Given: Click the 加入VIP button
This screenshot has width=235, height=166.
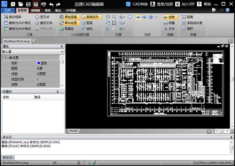Looking at the screenshot, I should click(185, 4).
